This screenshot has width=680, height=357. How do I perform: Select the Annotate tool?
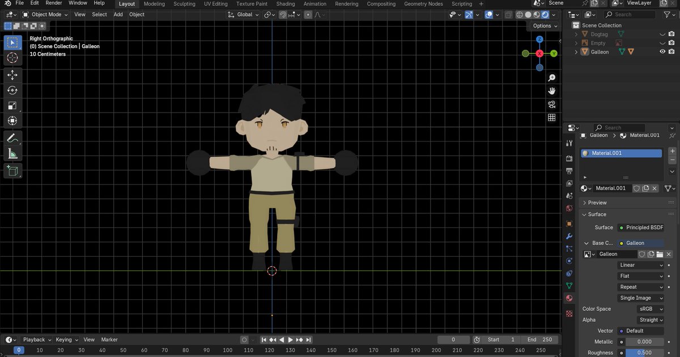coord(12,138)
